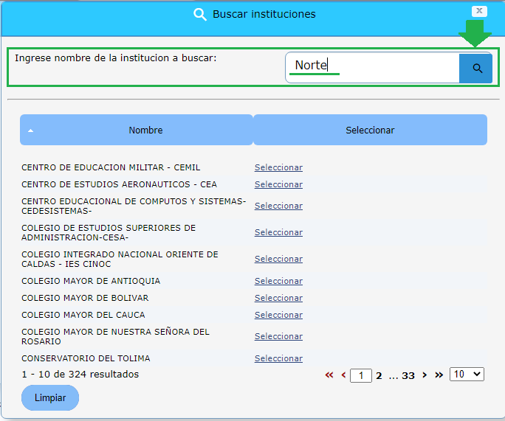
Task: Go to first page of results
Action: pyautogui.click(x=329, y=375)
